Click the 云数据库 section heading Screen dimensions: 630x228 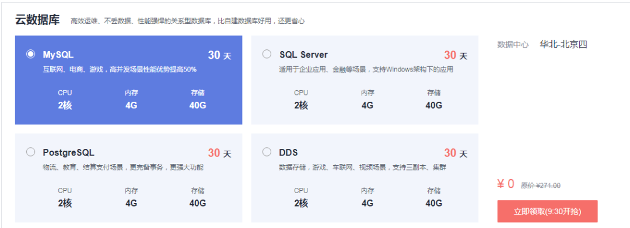[37, 20]
